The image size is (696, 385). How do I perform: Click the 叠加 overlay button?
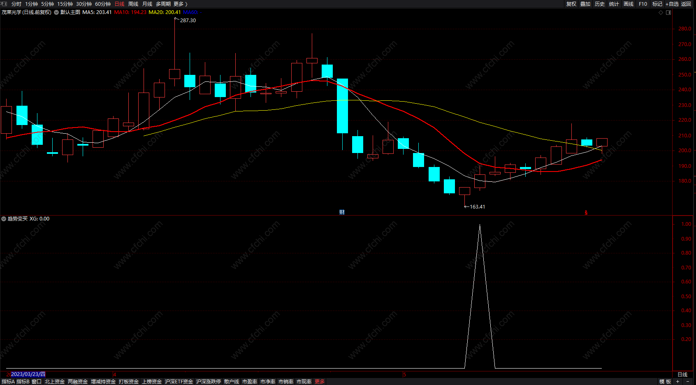click(x=585, y=4)
